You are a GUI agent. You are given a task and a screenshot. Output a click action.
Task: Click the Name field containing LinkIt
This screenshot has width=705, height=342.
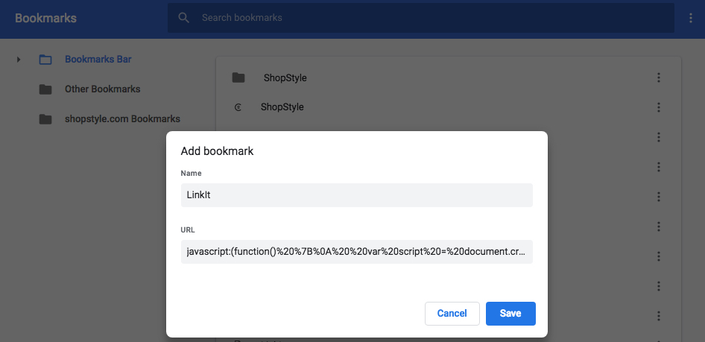click(356, 195)
